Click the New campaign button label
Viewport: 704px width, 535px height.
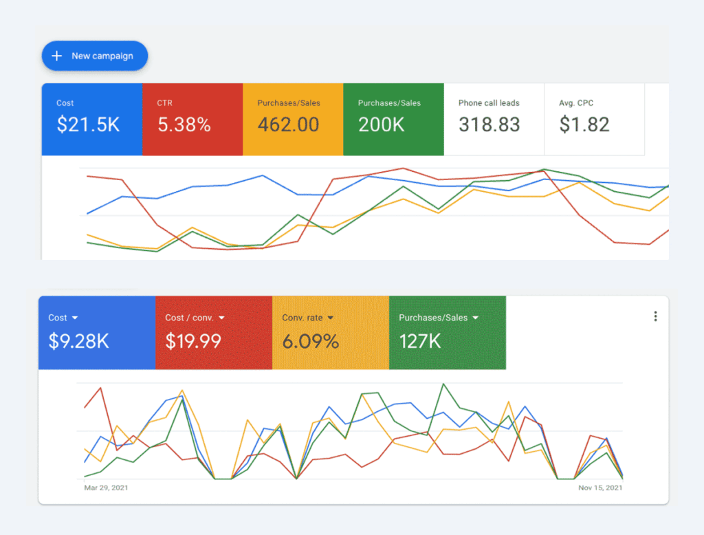click(x=102, y=56)
